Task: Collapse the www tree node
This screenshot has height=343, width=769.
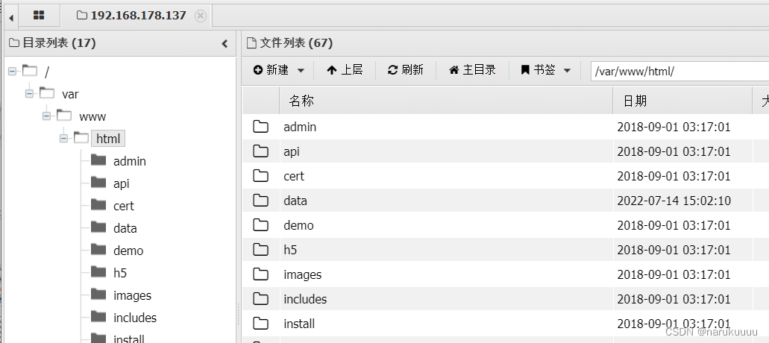Action: [46, 116]
